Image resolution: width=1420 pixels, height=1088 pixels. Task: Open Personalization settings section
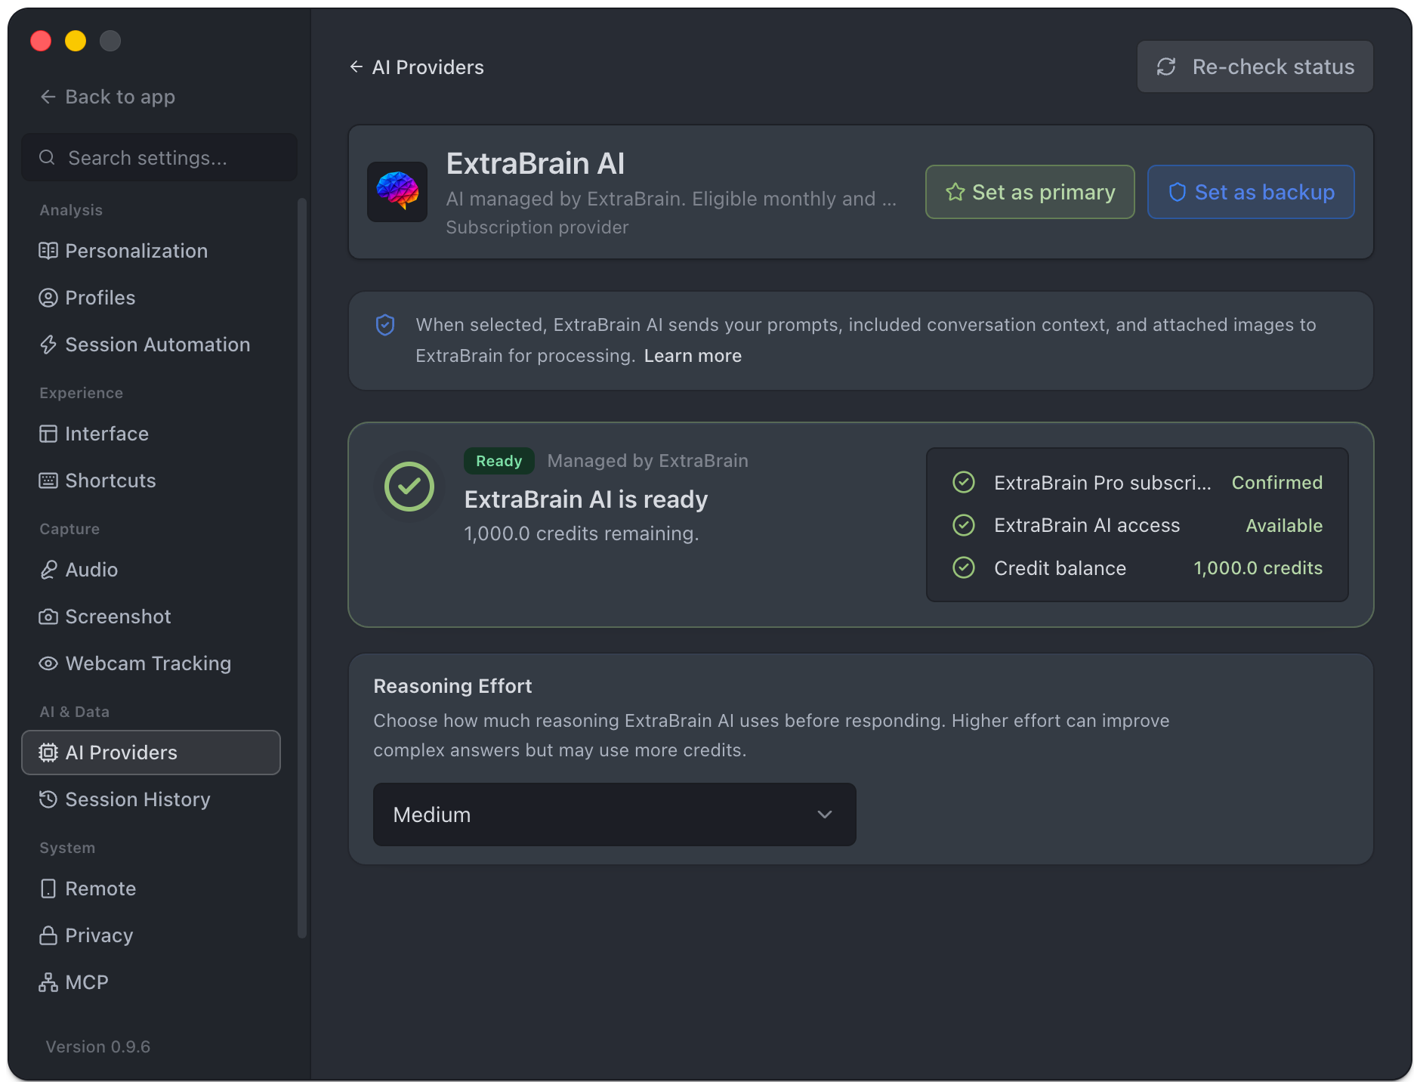click(x=151, y=251)
